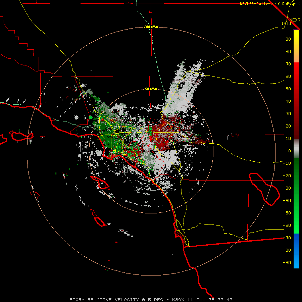Click the positive 90 scale value

click(x=288, y=39)
